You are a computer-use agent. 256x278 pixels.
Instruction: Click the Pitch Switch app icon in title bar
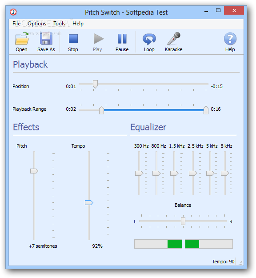click(x=13, y=12)
